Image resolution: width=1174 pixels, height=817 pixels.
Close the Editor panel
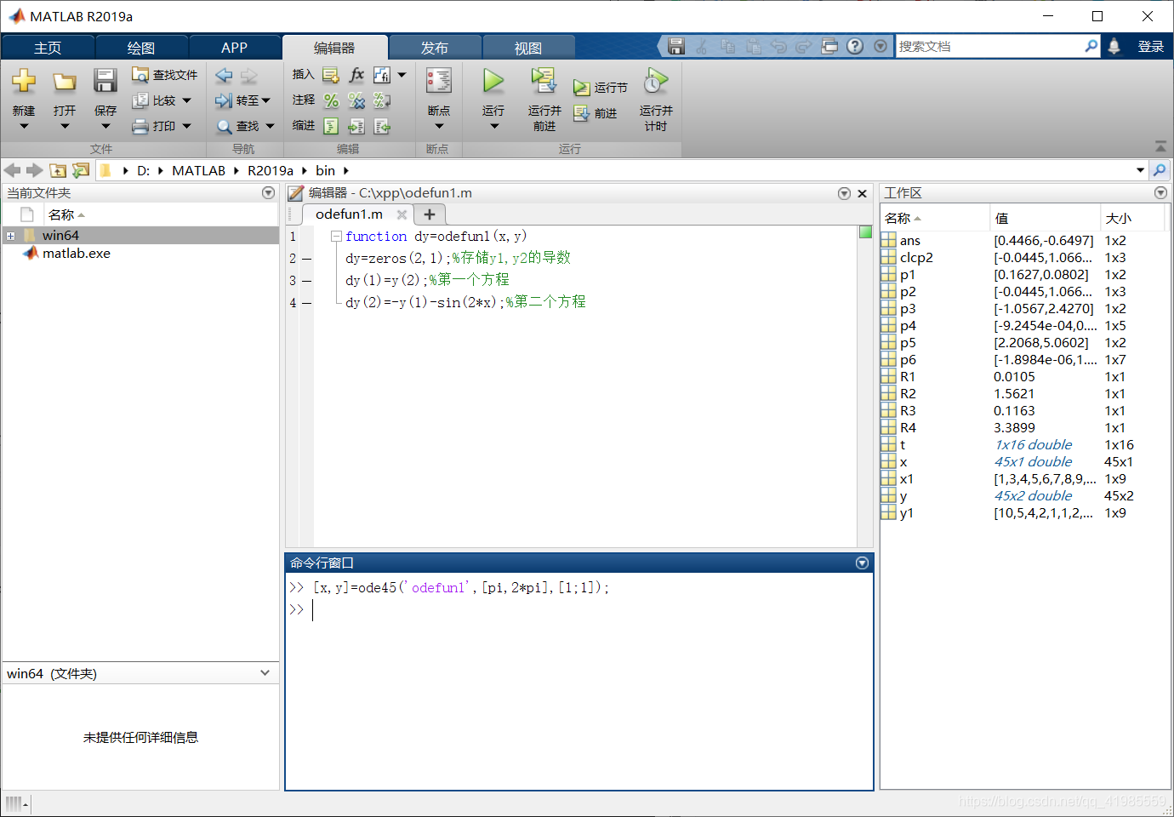pyautogui.click(x=862, y=193)
